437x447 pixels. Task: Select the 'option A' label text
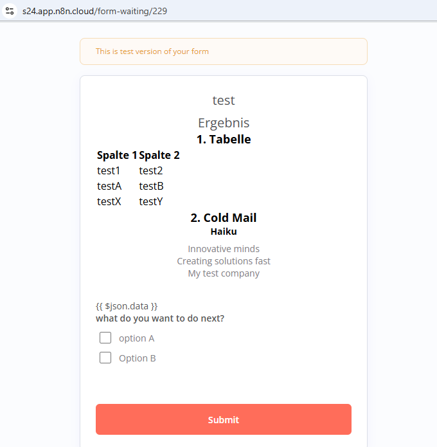[136, 338]
